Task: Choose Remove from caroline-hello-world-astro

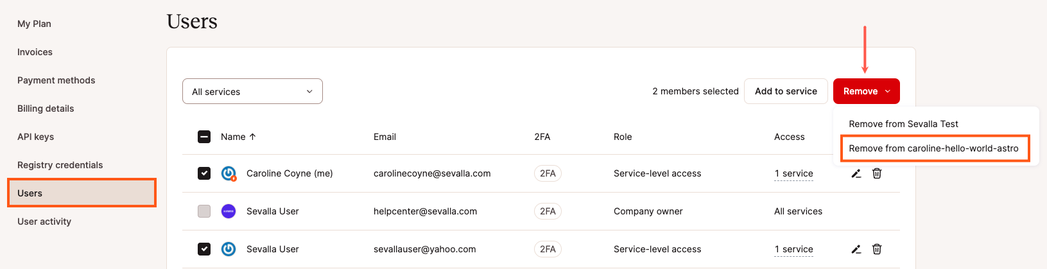Action: pos(933,148)
